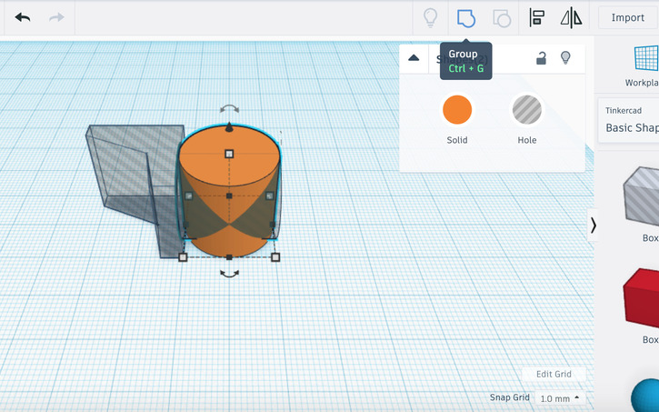Image resolution: width=659 pixels, height=412 pixels.
Task: Click the redo arrow icon
Action: coord(56,17)
